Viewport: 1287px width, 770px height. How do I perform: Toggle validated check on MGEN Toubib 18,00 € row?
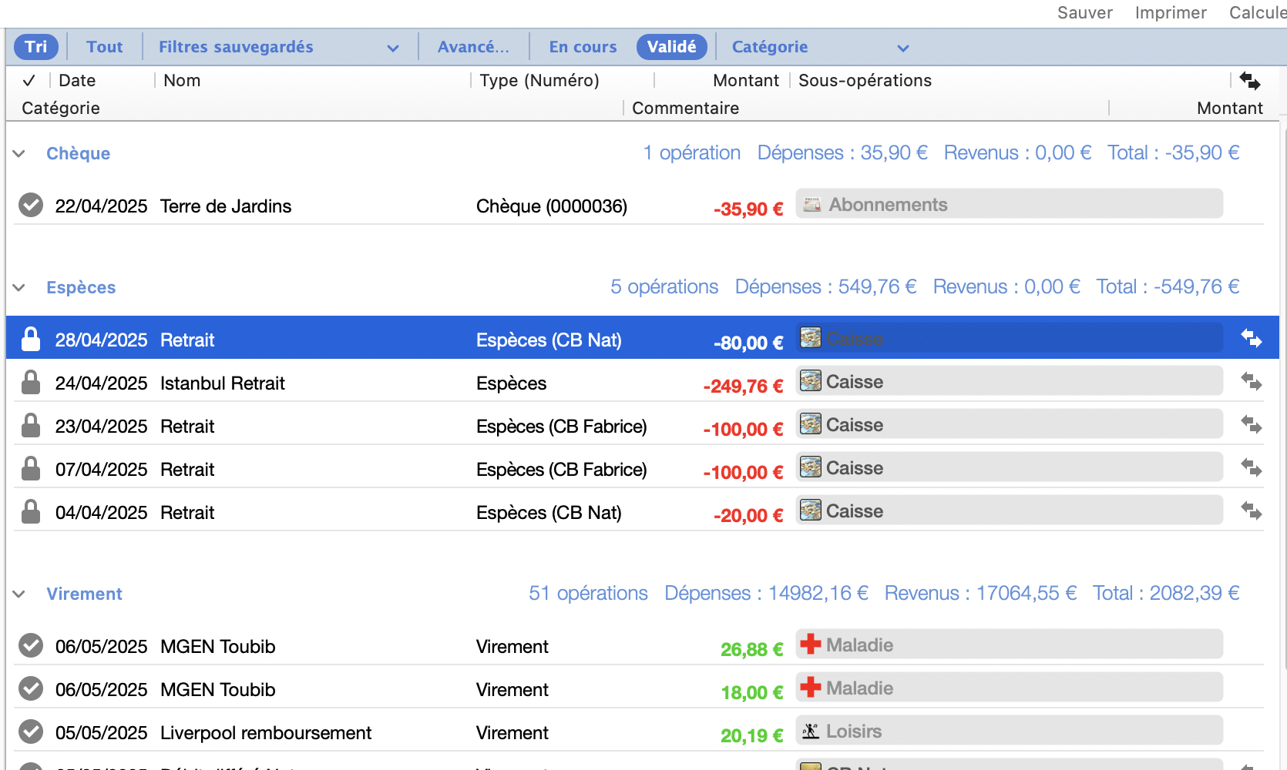point(31,688)
